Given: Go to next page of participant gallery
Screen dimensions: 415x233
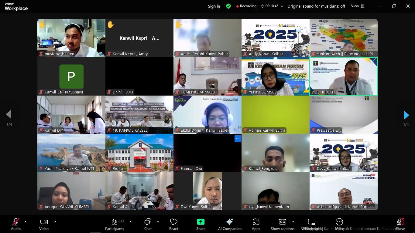Looking at the screenshot, I should tap(406, 115).
